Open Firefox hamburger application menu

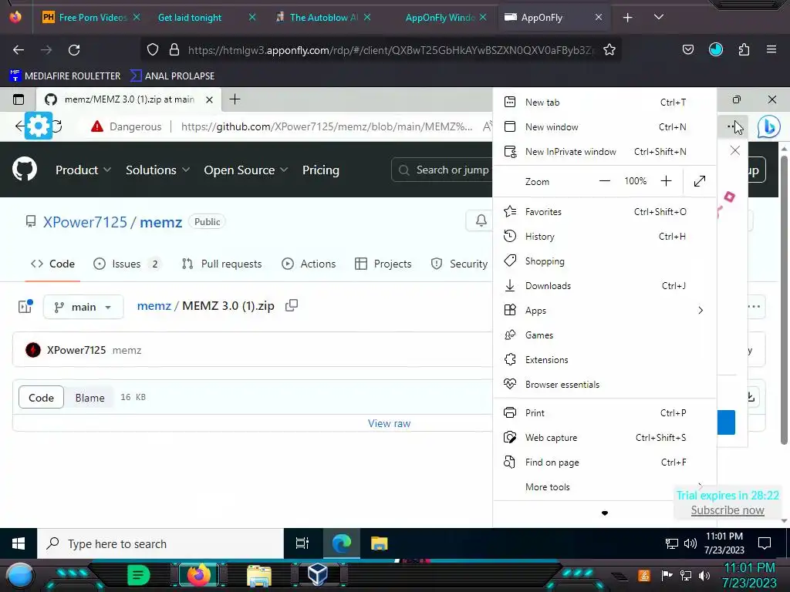pos(771,49)
